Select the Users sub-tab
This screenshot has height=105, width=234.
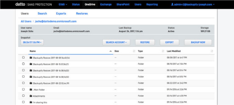(25, 13)
